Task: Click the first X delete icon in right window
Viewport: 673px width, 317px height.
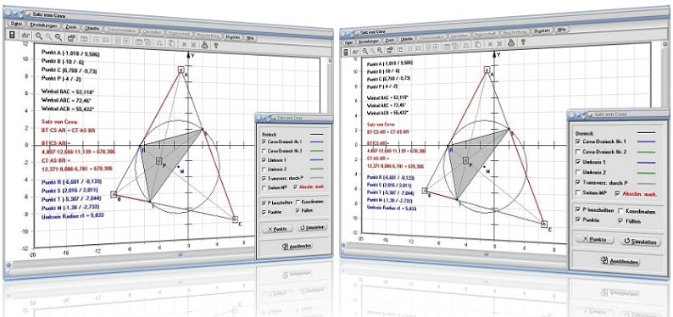Action: 489,44
